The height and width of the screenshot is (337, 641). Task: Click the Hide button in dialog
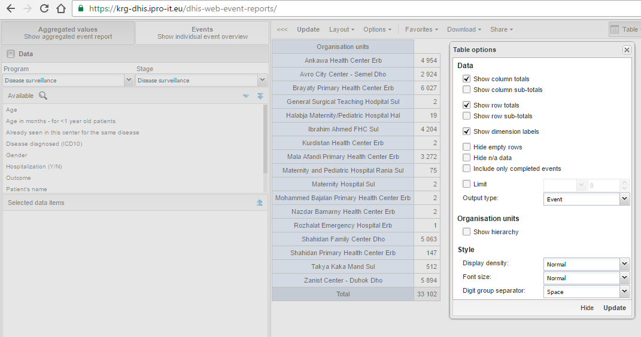point(587,308)
